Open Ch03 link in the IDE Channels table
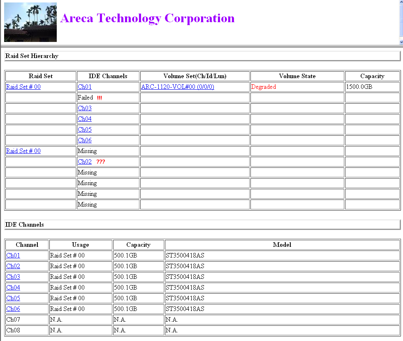Screen dimensions: 403x341 13,277
